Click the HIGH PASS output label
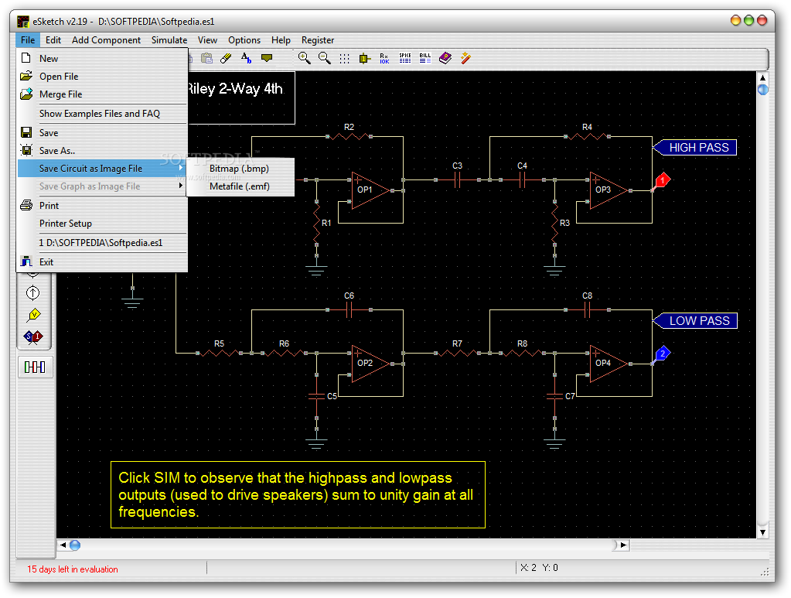The image size is (791, 598). 695,147
